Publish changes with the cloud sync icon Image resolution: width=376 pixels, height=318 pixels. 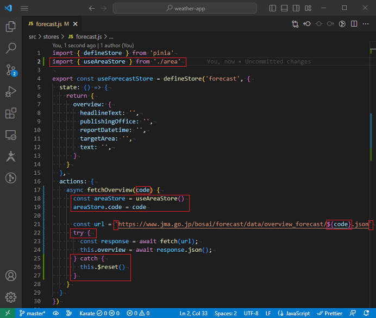pyautogui.click(x=55, y=313)
